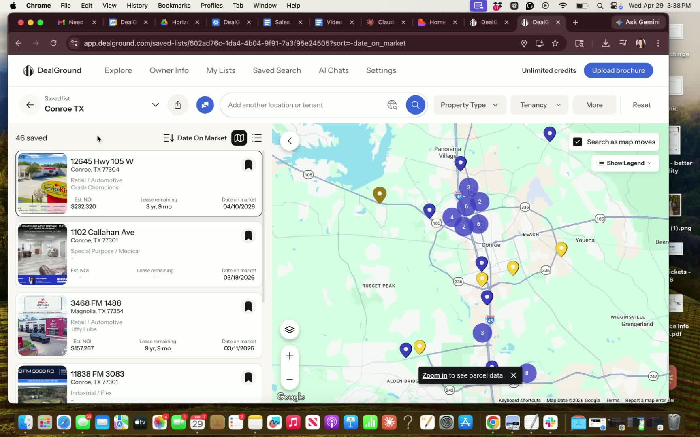Unsave 12645 Hwy 105 W bookmark
The height and width of the screenshot is (437, 700).
pyautogui.click(x=248, y=164)
